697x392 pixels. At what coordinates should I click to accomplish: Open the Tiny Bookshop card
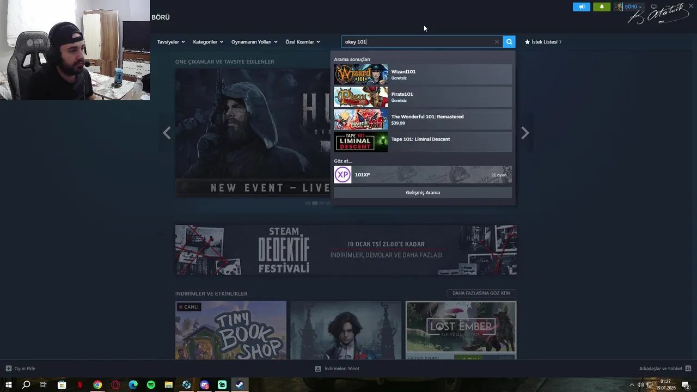point(231,330)
